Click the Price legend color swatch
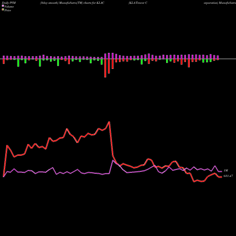Screen dimensions: 236x236 [x=3, y=10]
